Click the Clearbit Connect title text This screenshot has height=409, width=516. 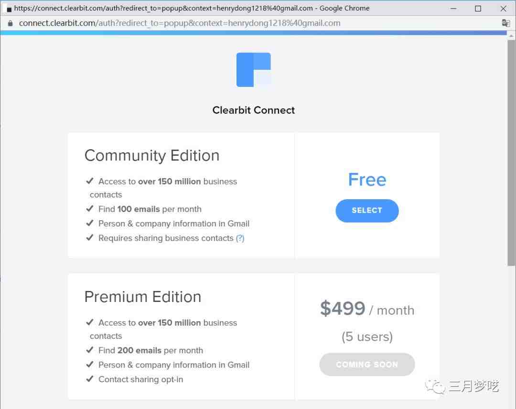pos(253,110)
